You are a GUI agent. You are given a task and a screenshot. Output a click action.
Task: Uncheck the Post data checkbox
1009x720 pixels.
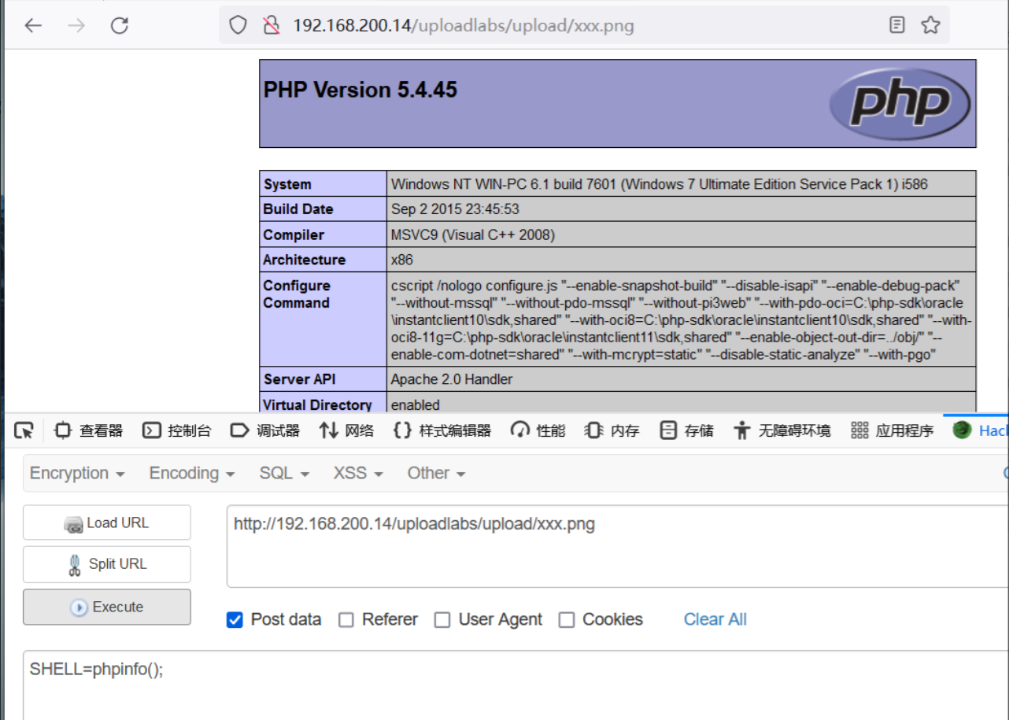pyautogui.click(x=235, y=620)
